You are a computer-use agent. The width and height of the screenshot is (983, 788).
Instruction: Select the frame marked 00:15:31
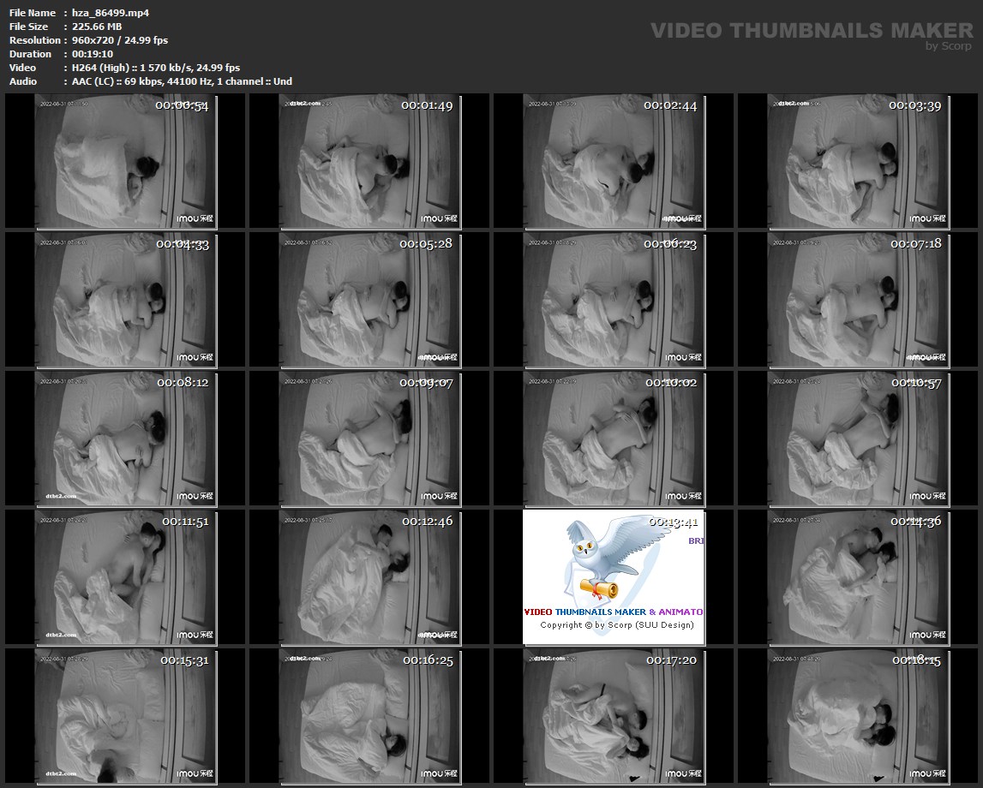click(126, 715)
